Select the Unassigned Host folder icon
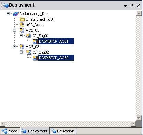The width and height of the screenshot is (143, 135). click(22, 19)
